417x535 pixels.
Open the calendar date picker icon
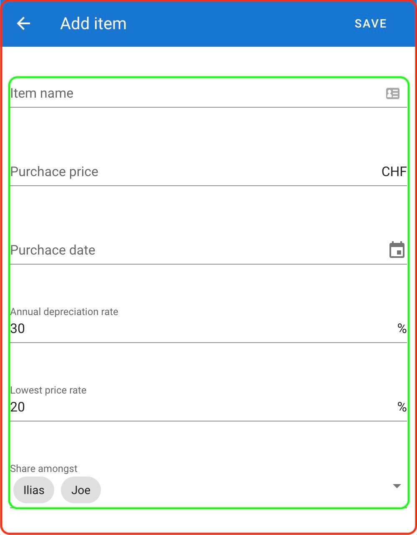point(397,250)
